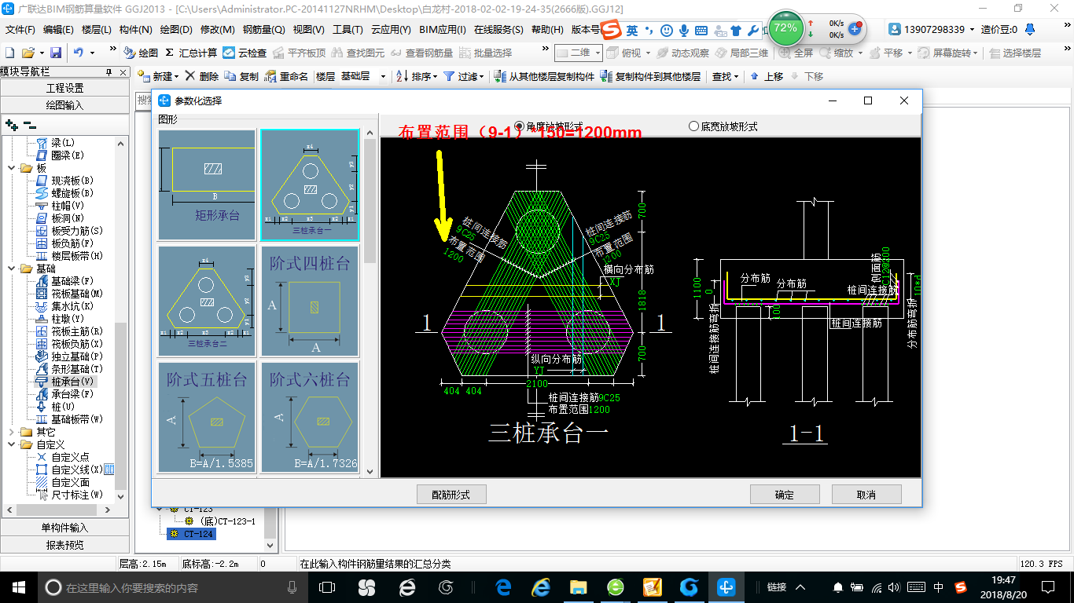Launch 云检查 cloud check
The width and height of the screenshot is (1074, 603).
245,53
